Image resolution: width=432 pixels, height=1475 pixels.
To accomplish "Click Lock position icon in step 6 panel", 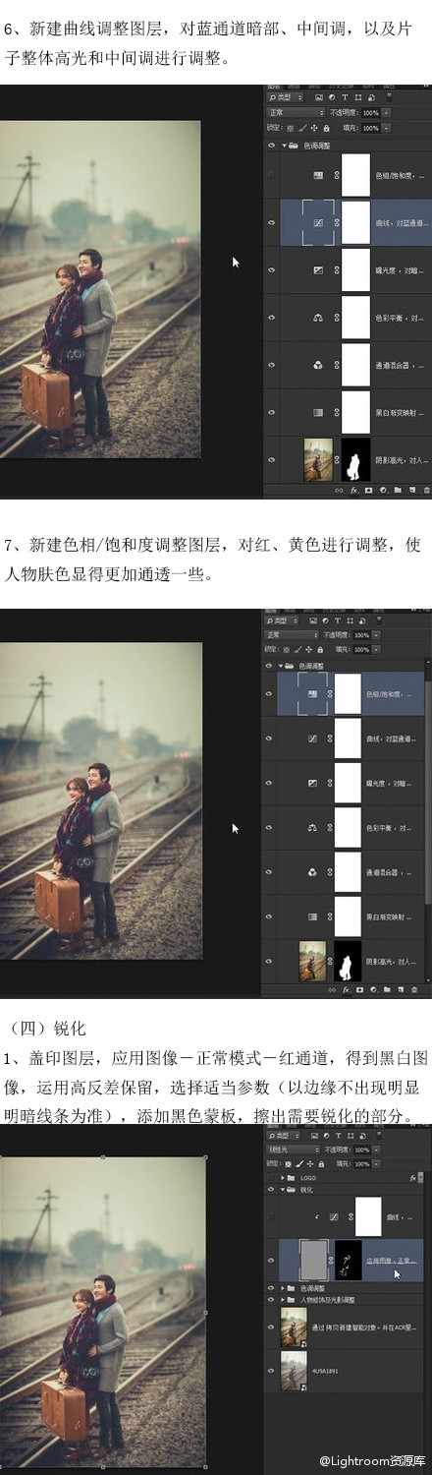I will [314, 128].
